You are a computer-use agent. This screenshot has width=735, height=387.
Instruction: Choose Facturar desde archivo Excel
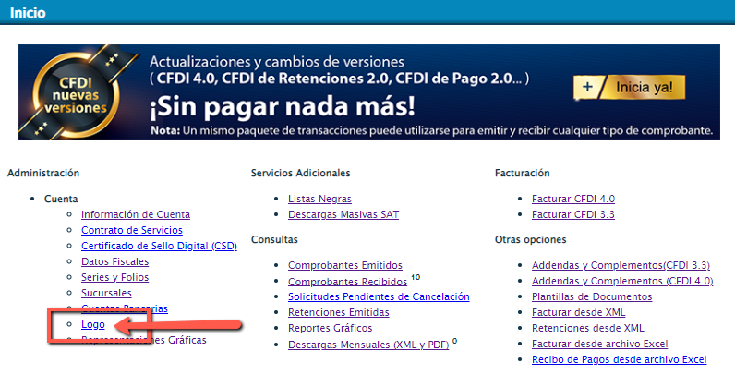[x=599, y=344]
